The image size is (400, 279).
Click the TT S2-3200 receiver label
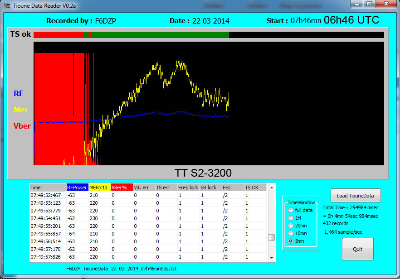tap(203, 173)
